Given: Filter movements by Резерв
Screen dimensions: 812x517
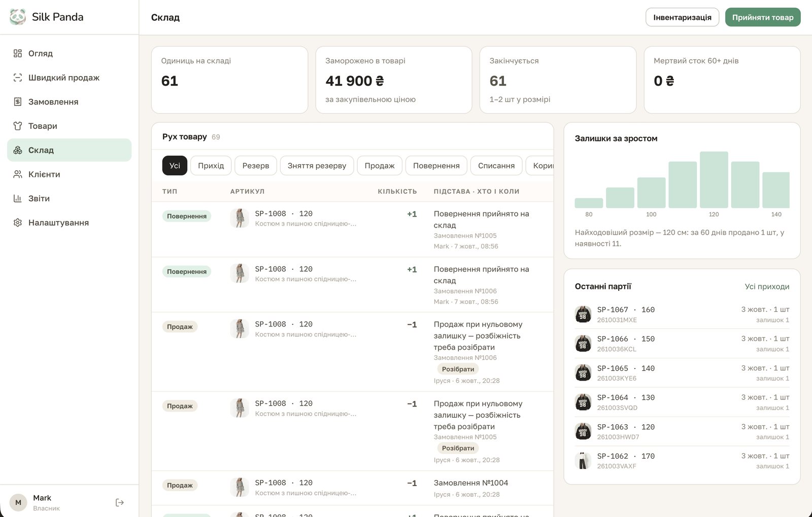Looking at the screenshot, I should click(256, 166).
